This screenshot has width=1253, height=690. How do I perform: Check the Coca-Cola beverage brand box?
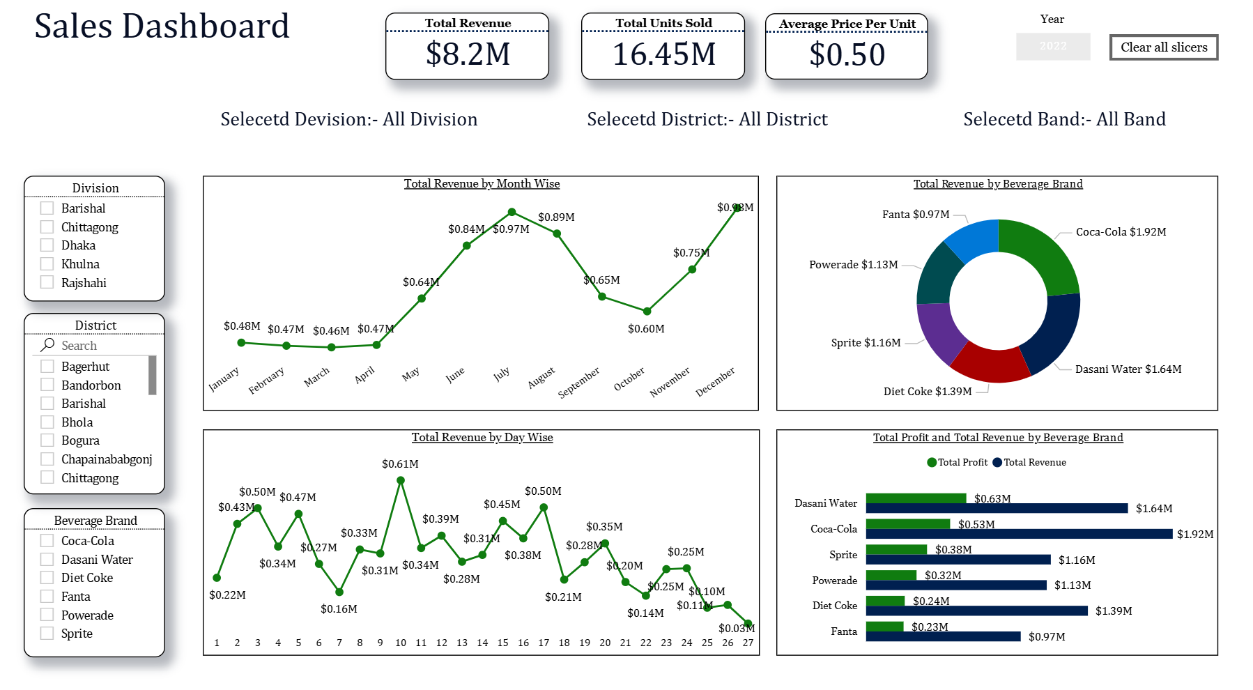point(47,541)
